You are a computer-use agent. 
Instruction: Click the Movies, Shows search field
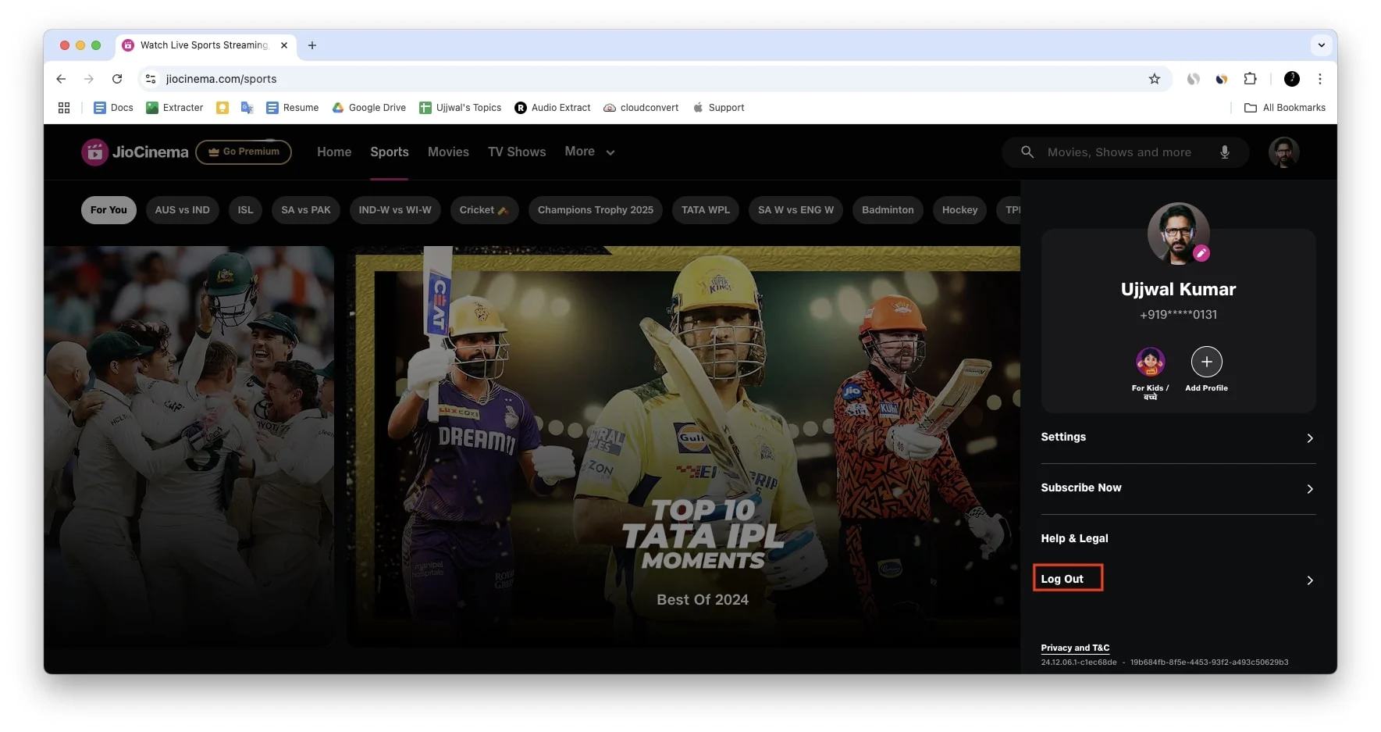pos(1119,152)
